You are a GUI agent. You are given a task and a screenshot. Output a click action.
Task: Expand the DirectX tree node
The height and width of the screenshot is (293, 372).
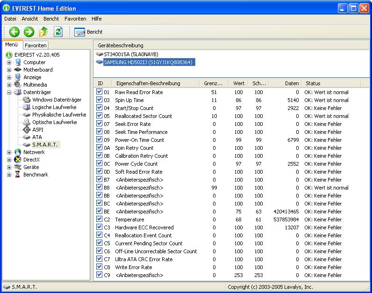9,160
